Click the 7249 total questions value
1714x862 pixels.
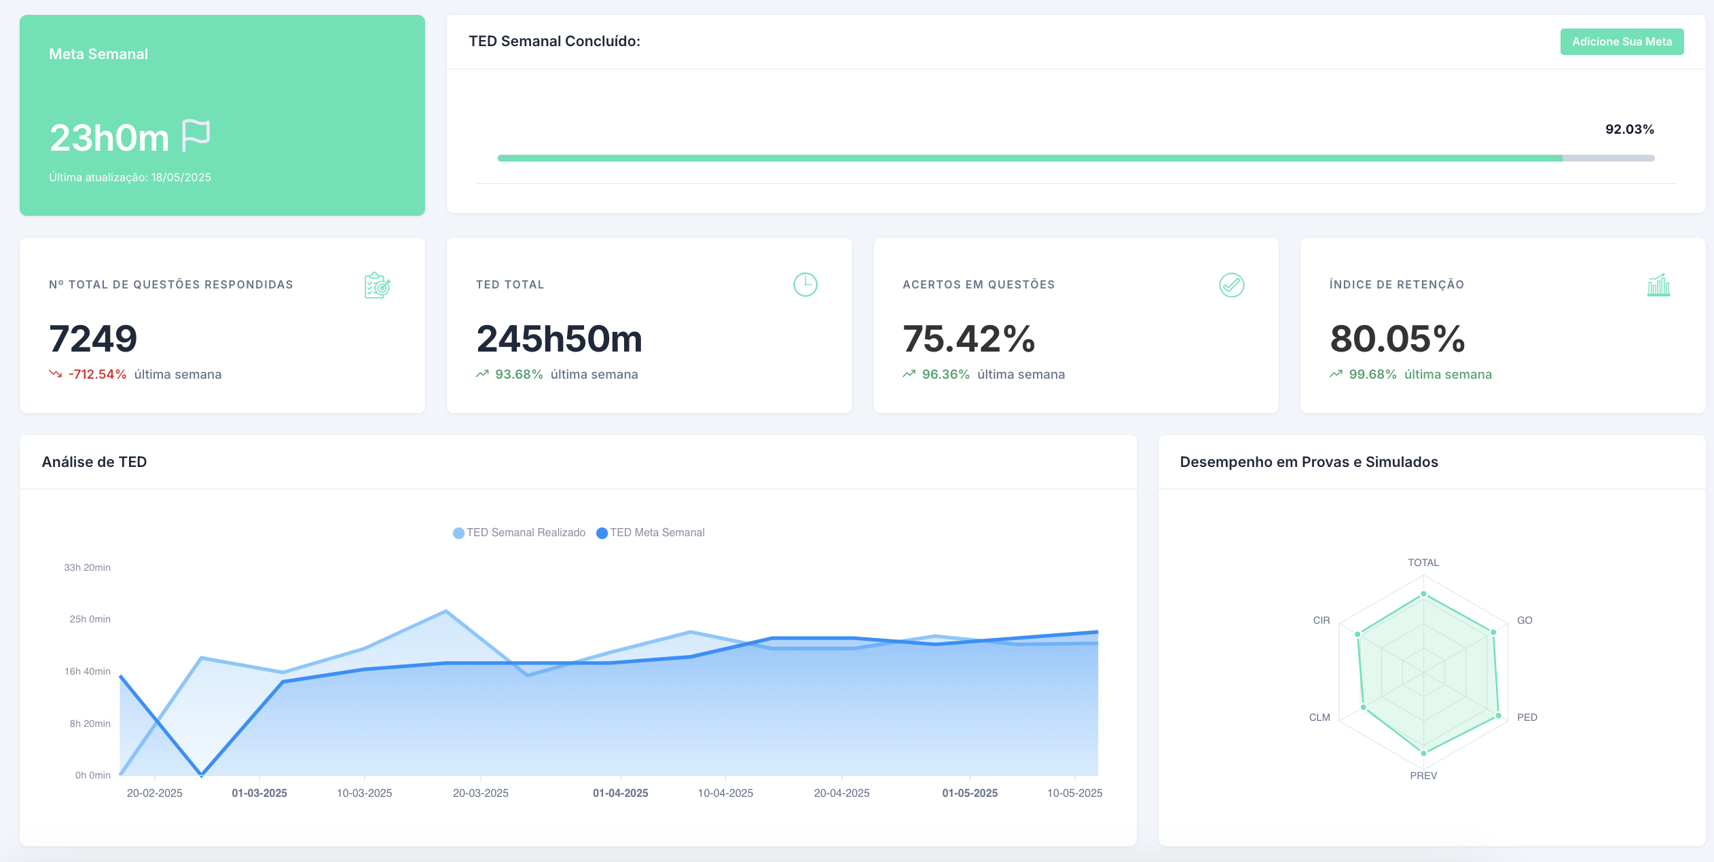[93, 339]
